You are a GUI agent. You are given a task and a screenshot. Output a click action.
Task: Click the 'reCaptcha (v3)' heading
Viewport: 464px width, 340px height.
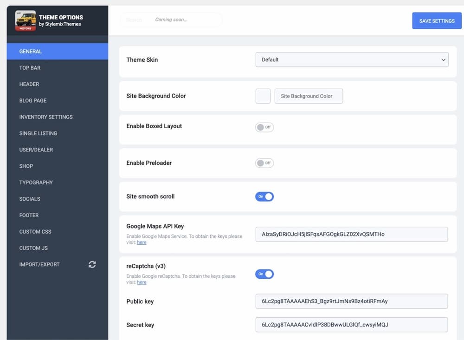click(x=146, y=266)
